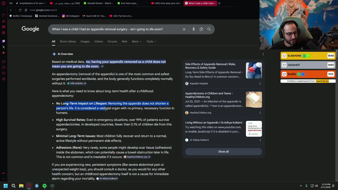Viewport: 338px width, 190px height.
Task: Open Side Effects of Appendix Removal link
Action: point(210,66)
